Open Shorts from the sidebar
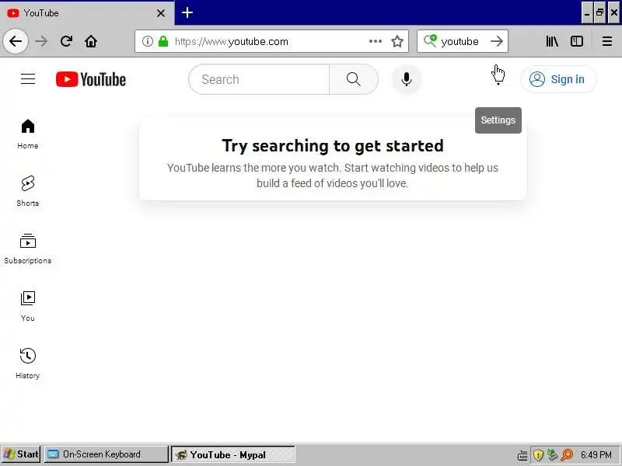This screenshot has height=466, width=622. point(28,191)
